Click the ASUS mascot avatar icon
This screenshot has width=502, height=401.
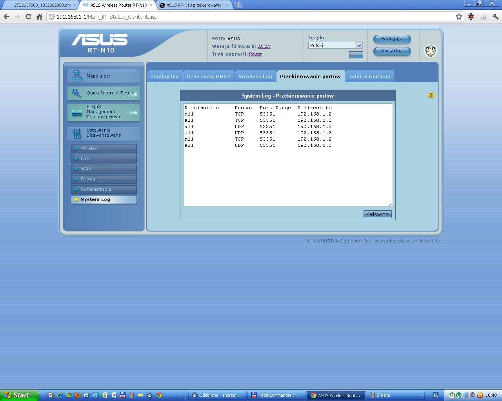coord(431,51)
